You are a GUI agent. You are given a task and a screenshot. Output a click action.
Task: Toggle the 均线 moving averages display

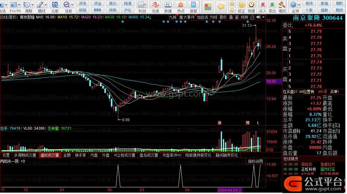pos(214,17)
